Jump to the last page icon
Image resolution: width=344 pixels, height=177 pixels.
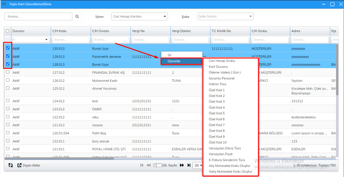click(189, 165)
